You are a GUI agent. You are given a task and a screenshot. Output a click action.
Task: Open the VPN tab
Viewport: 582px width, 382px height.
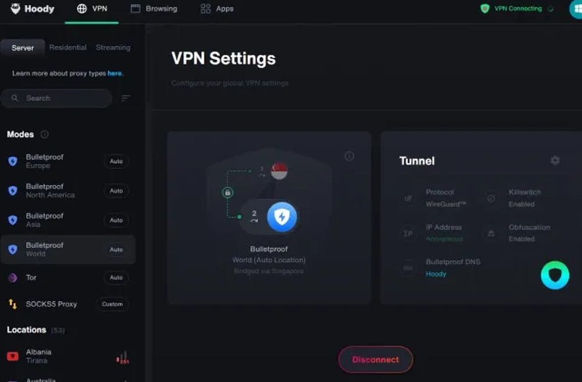pyautogui.click(x=92, y=9)
